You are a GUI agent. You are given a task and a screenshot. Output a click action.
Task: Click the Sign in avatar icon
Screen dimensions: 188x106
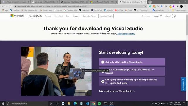(x=174, y=16)
